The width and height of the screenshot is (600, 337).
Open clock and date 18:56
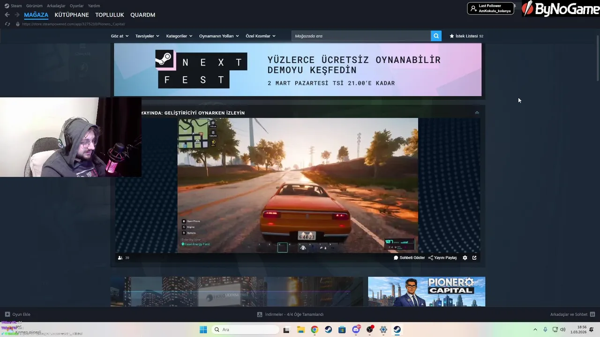pyautogui.click(x=578, y=330)
